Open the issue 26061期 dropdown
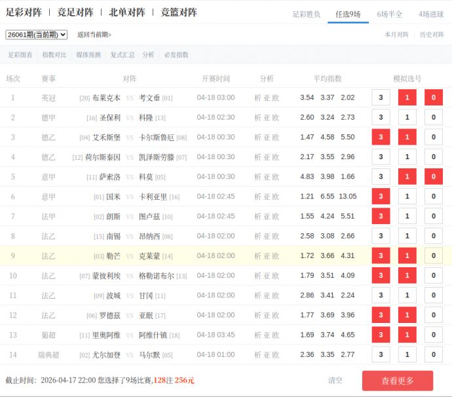452x397 pixels. tap(36, 35)
